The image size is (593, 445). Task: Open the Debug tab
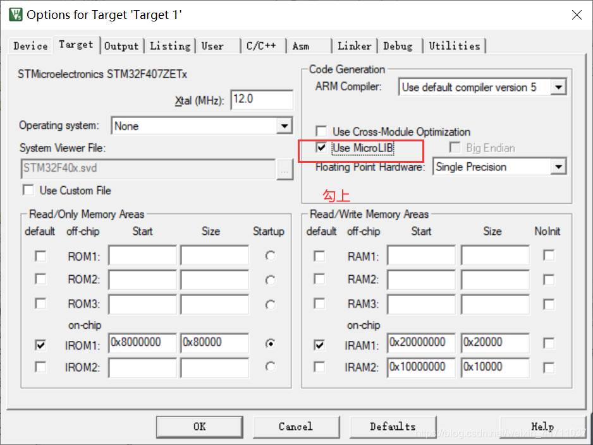(x=400, y=46)
